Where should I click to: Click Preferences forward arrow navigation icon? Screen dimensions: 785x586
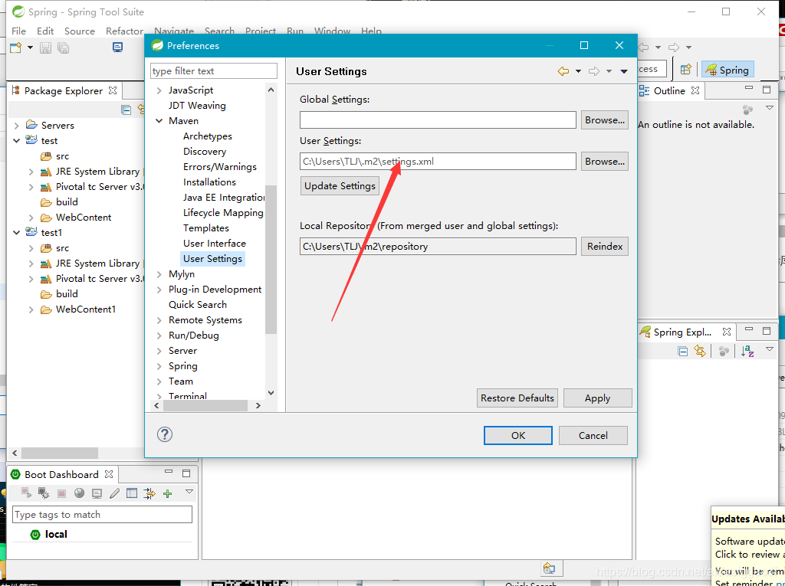coord(594,71)
